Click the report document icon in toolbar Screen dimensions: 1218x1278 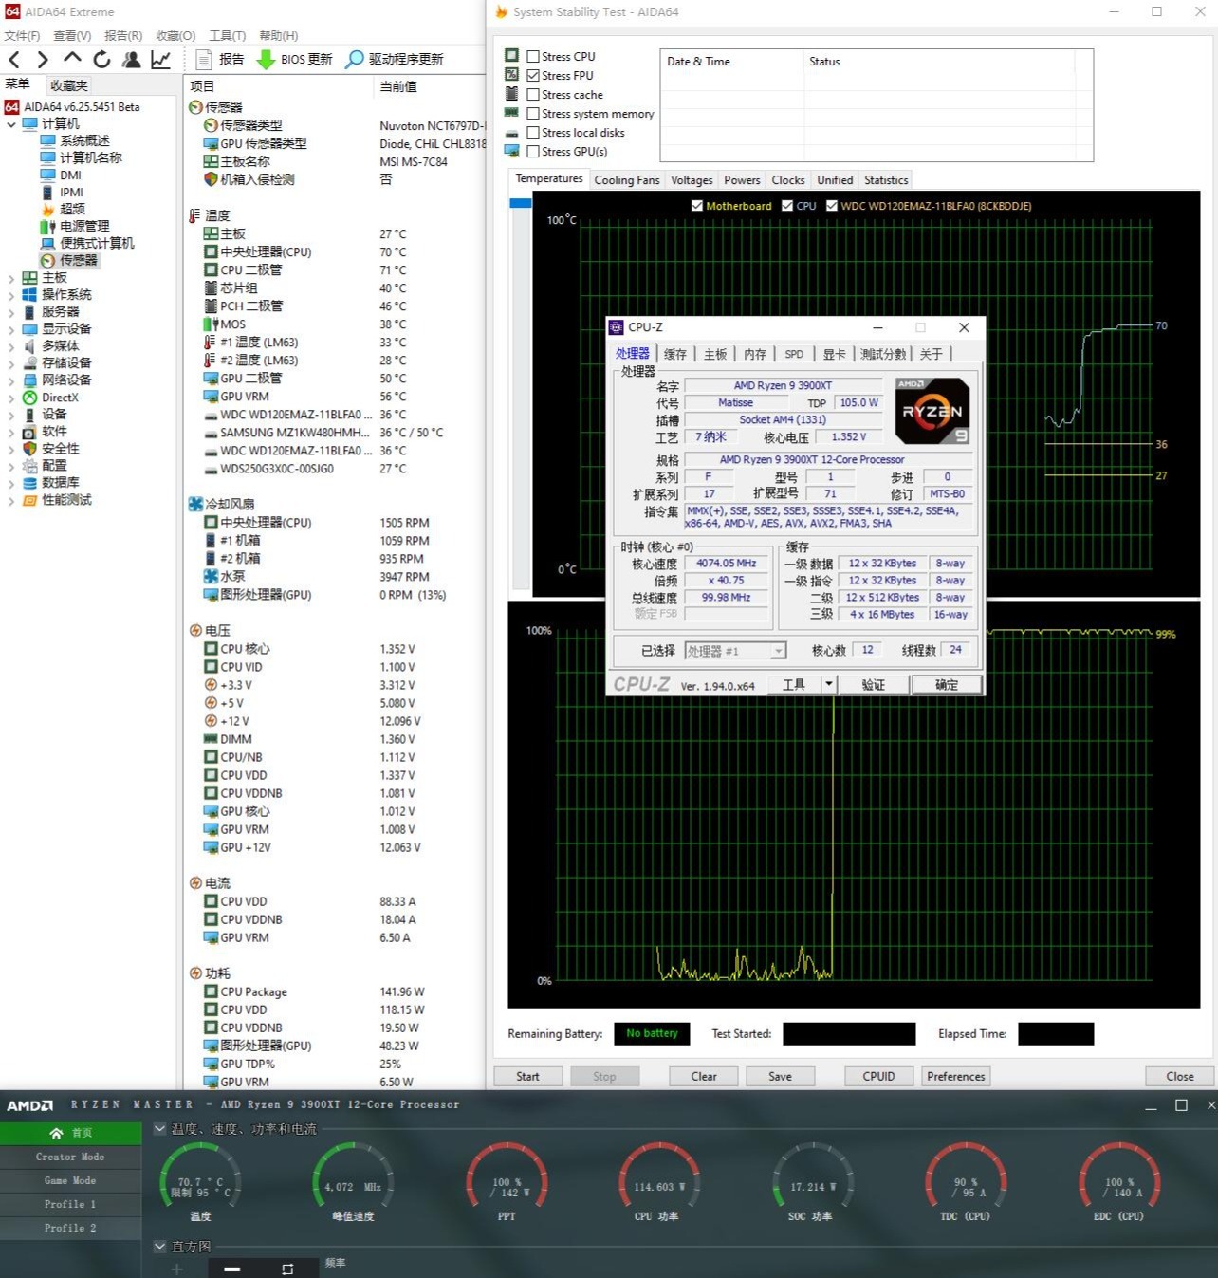(203, 60)
